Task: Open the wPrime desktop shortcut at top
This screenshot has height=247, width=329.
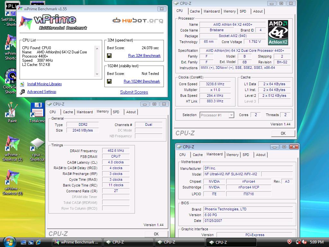Action: pyautogui.click(x=11, y=47)
